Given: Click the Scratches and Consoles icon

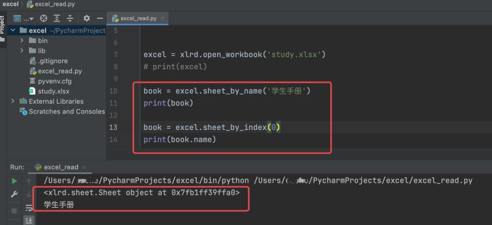Looking at the screenshot, I should coord(23,112).
